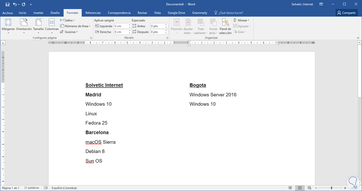Switch to the Correspondencia tab
This screenshot has height=191, width=362.
[x=119, y=13]
